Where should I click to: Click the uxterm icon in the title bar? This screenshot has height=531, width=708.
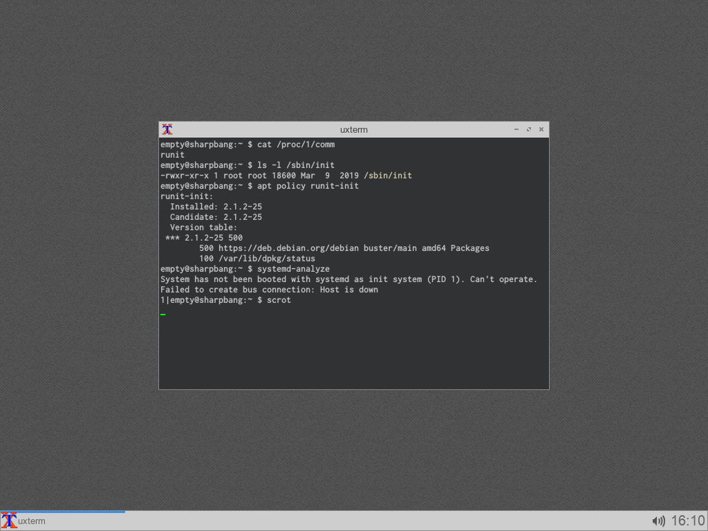click(167, 129)
